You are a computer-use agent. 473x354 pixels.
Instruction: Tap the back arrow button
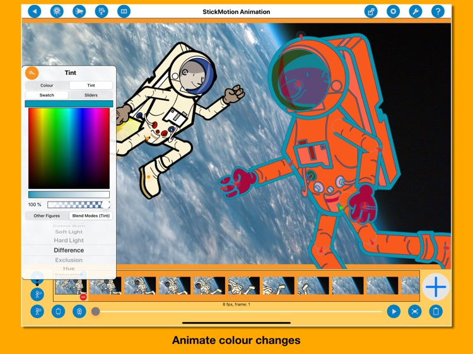pos(35,11)
